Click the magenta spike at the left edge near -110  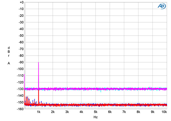(24, 81)
